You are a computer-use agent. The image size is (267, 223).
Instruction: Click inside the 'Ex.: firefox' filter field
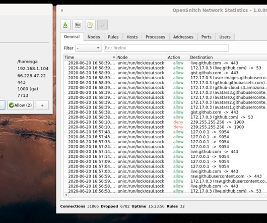point(166,48)
